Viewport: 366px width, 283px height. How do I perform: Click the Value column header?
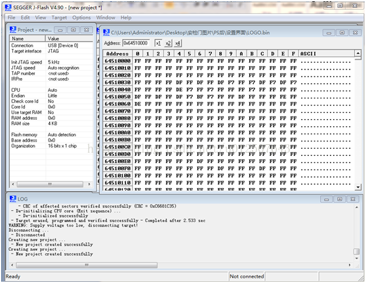(x=70, y=39)
